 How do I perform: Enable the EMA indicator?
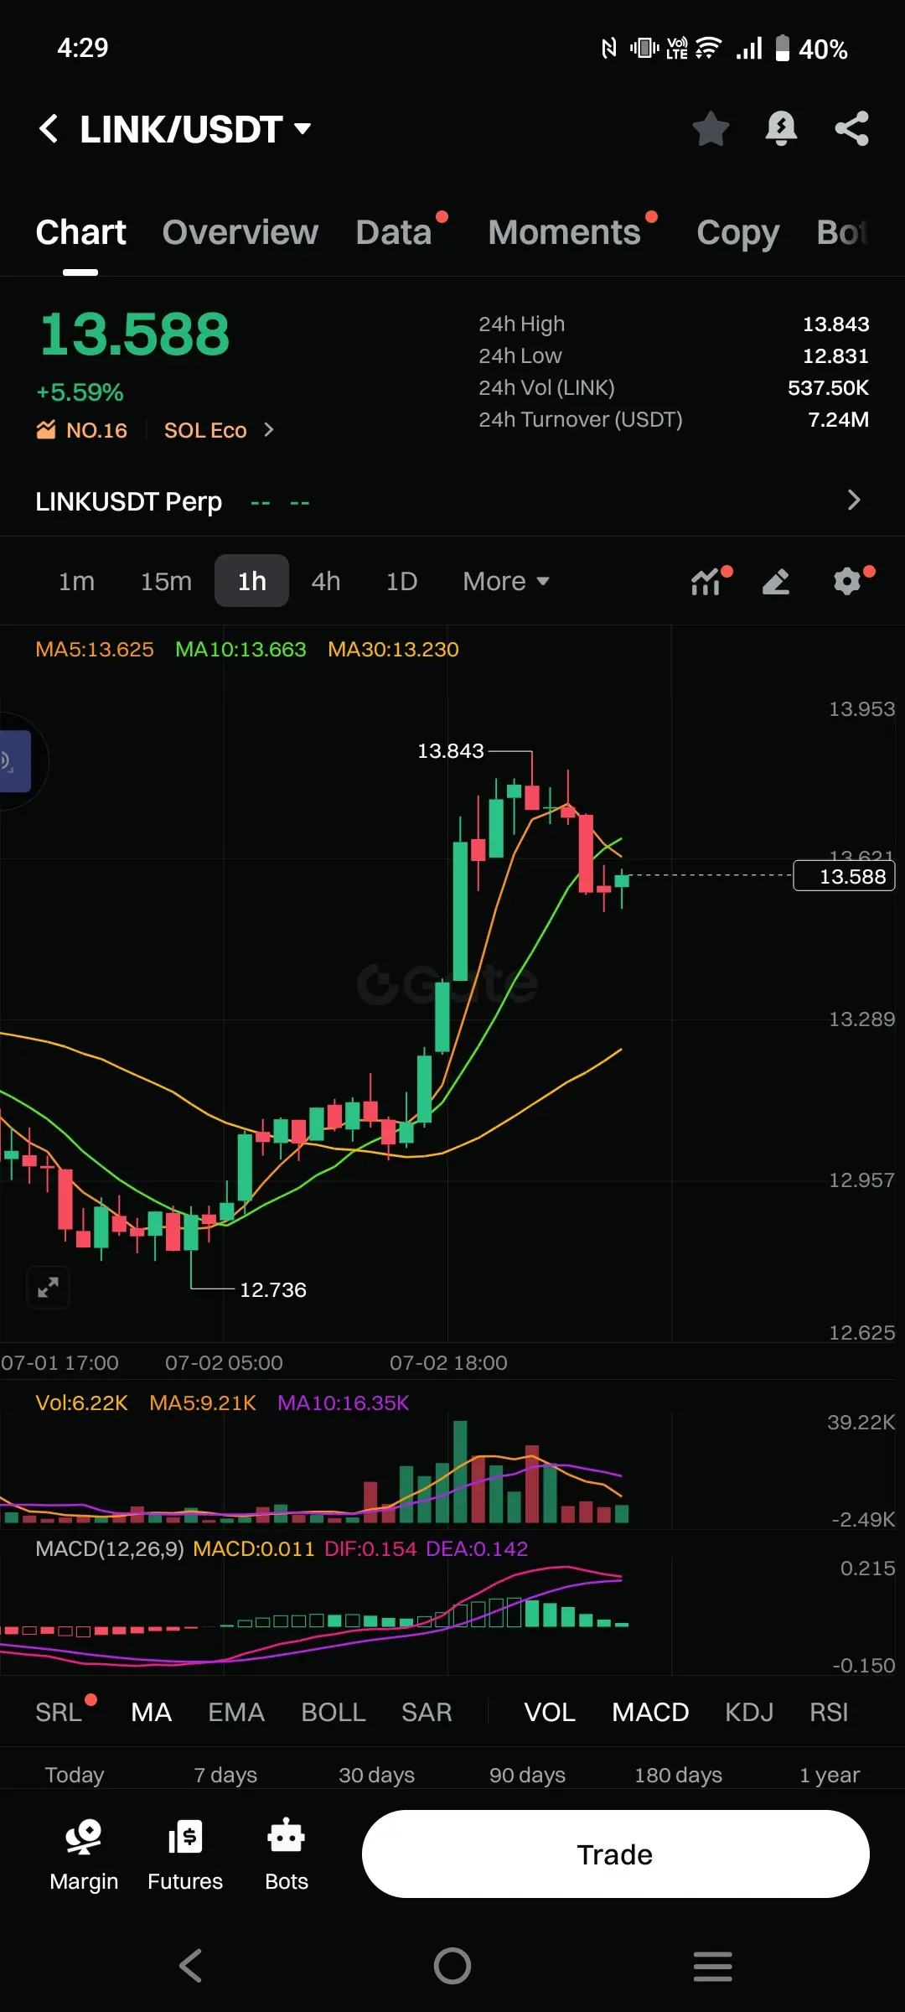coord(236,1713)
